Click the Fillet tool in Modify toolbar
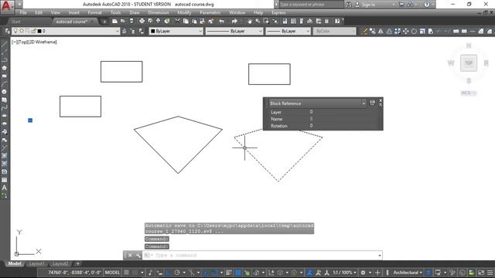 point(489,31)
